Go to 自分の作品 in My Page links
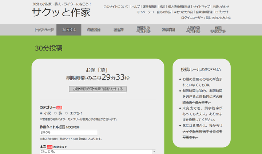This screenshot has width=262, height=154. pyautogui.click(x=164, y=12)
